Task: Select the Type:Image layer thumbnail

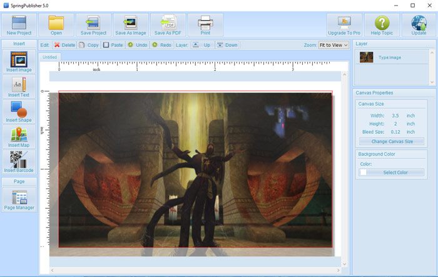Action: (367, 58)
